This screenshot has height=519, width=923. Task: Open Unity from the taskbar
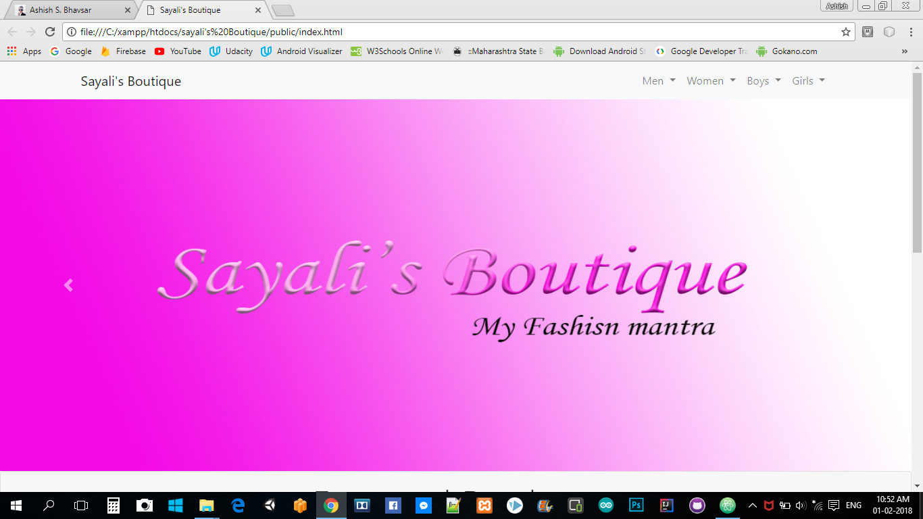point(270,505)
